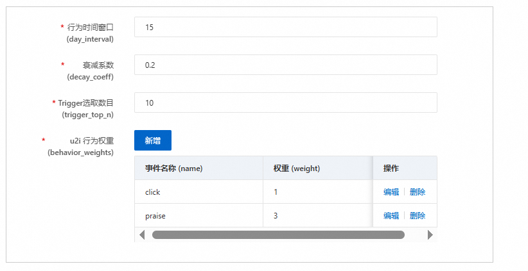Click 编辑 link for praise row
This screenshot has width=528, height=271.
click(x=391, y=215)
